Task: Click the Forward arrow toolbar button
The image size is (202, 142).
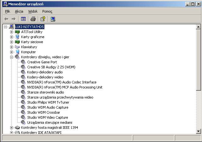Action: click(x=14, y=19)
